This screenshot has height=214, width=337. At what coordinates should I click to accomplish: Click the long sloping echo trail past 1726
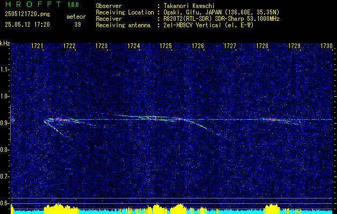[203, 127]
